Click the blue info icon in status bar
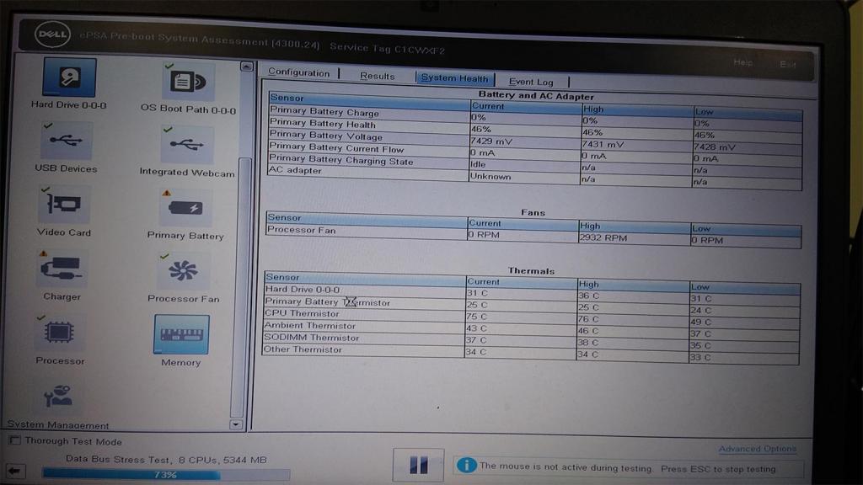Viewport: 863px width, 485px height. (x=466, y=465)
